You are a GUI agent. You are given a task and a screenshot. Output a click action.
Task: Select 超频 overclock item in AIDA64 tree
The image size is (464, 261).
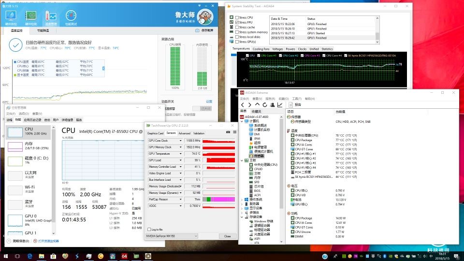point(255,143)
